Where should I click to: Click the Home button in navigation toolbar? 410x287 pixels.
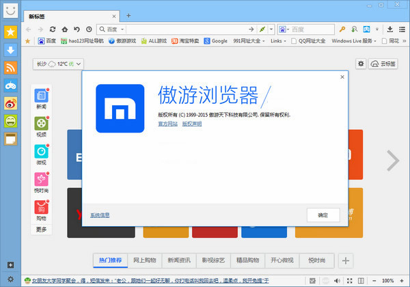64,29
